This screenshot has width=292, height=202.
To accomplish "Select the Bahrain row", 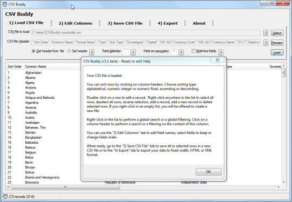I will (x=30, y=132).
